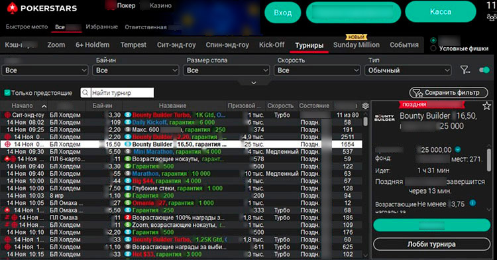Screen dimensions: 497x260
Task: Click the Касса button
Action: [x=441, y=12]
